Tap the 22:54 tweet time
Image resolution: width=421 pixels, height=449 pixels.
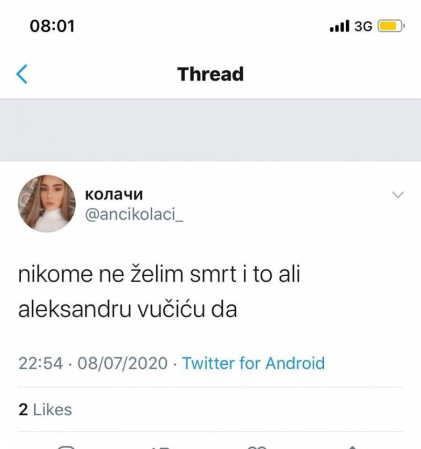[40, 363]
